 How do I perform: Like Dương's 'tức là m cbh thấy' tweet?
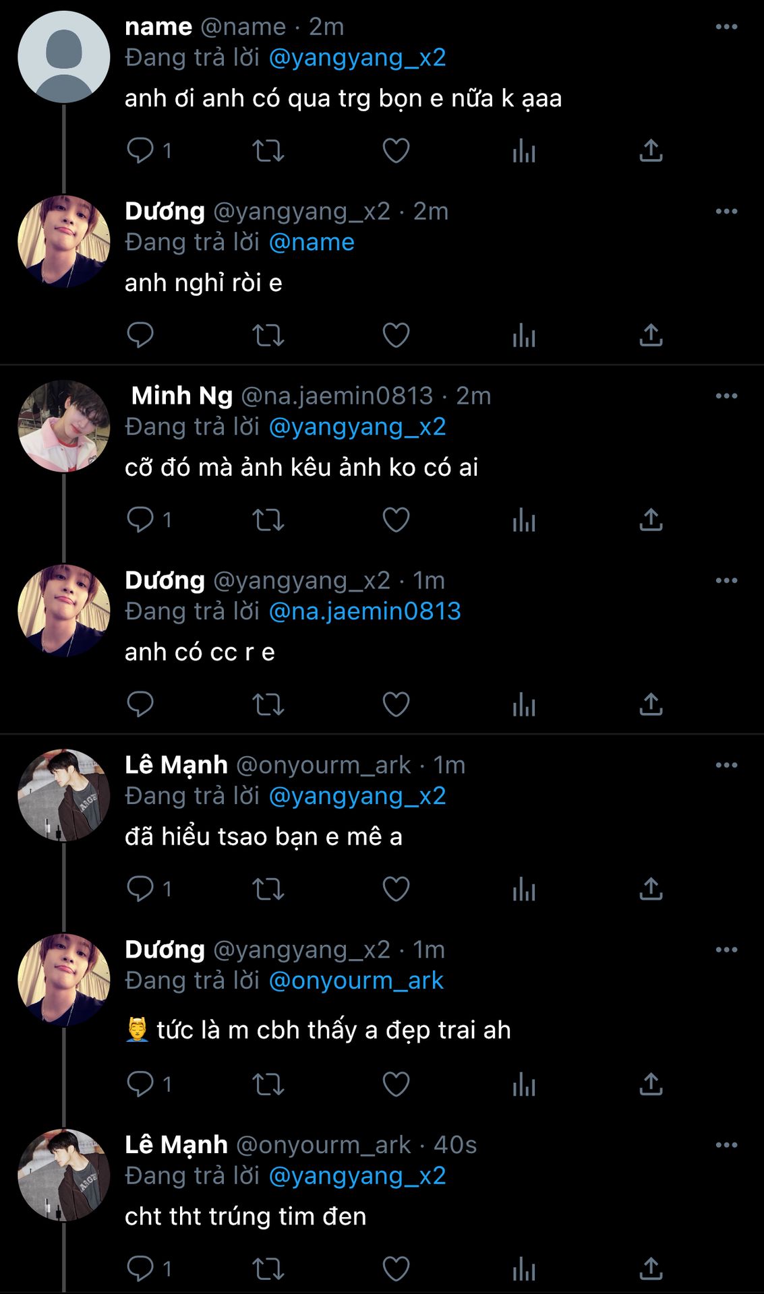tap(396, 1084)
